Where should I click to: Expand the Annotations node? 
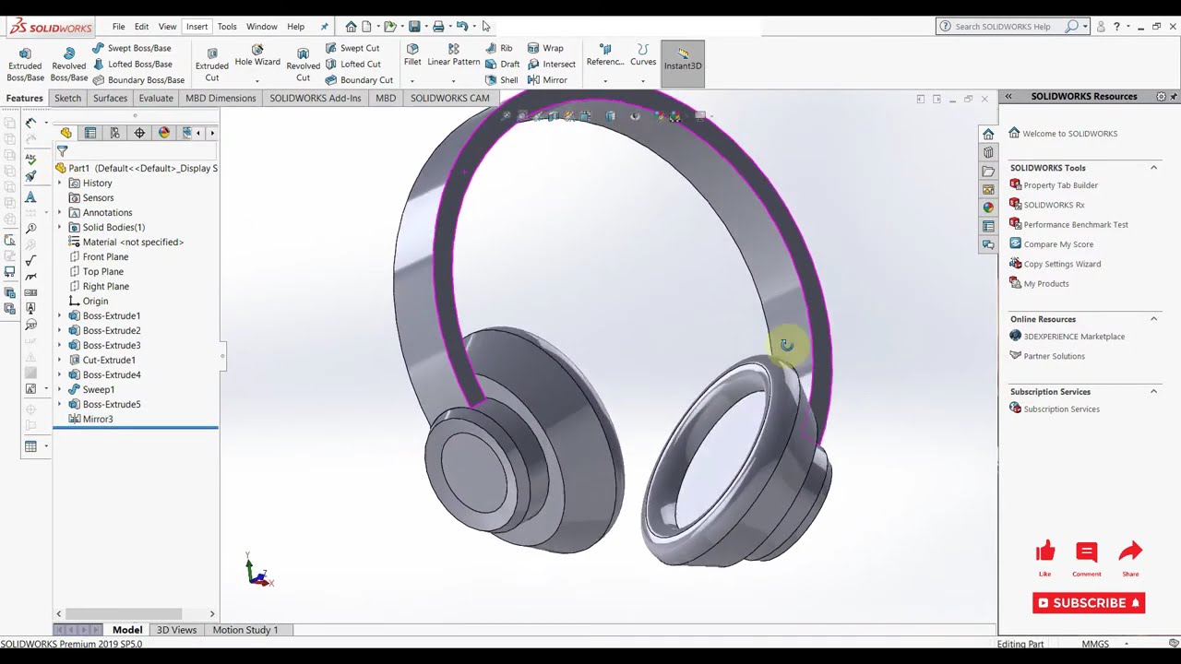click(x=60, y=212)
